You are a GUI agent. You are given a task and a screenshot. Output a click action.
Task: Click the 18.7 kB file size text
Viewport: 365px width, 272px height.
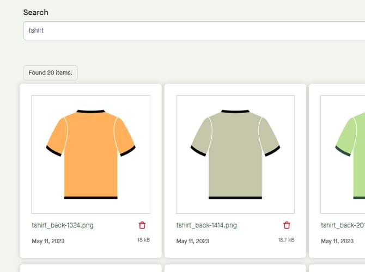[x=286, y=239]
